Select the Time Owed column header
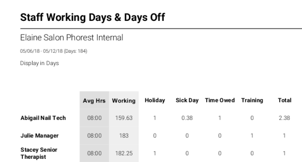Viewport: 302px width, 162px height. (x=220, y=100)
